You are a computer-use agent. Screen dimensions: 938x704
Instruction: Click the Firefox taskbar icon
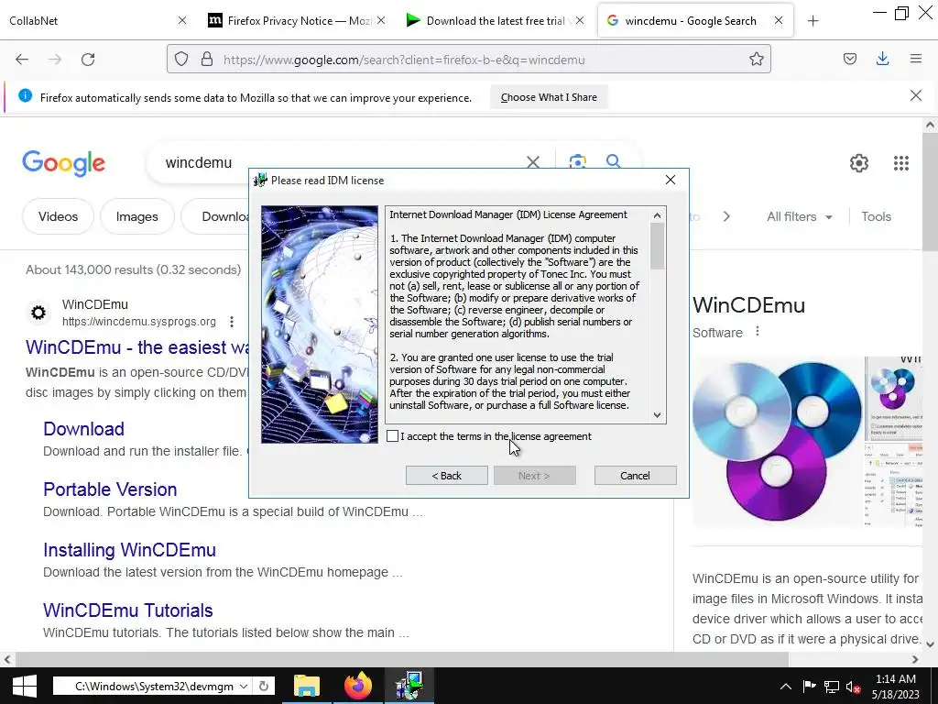coord(358,686)
